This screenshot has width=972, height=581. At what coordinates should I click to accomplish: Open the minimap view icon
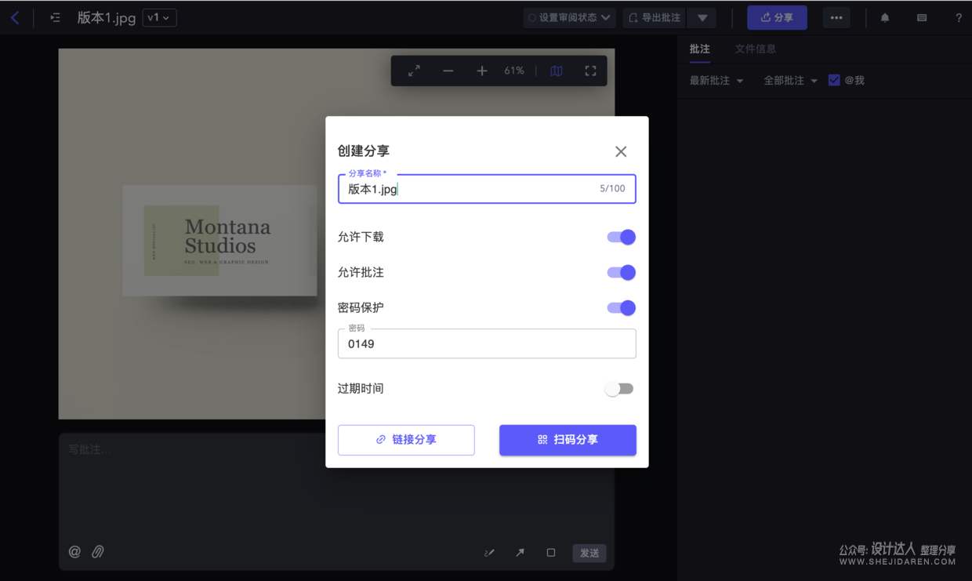[556, 71]
